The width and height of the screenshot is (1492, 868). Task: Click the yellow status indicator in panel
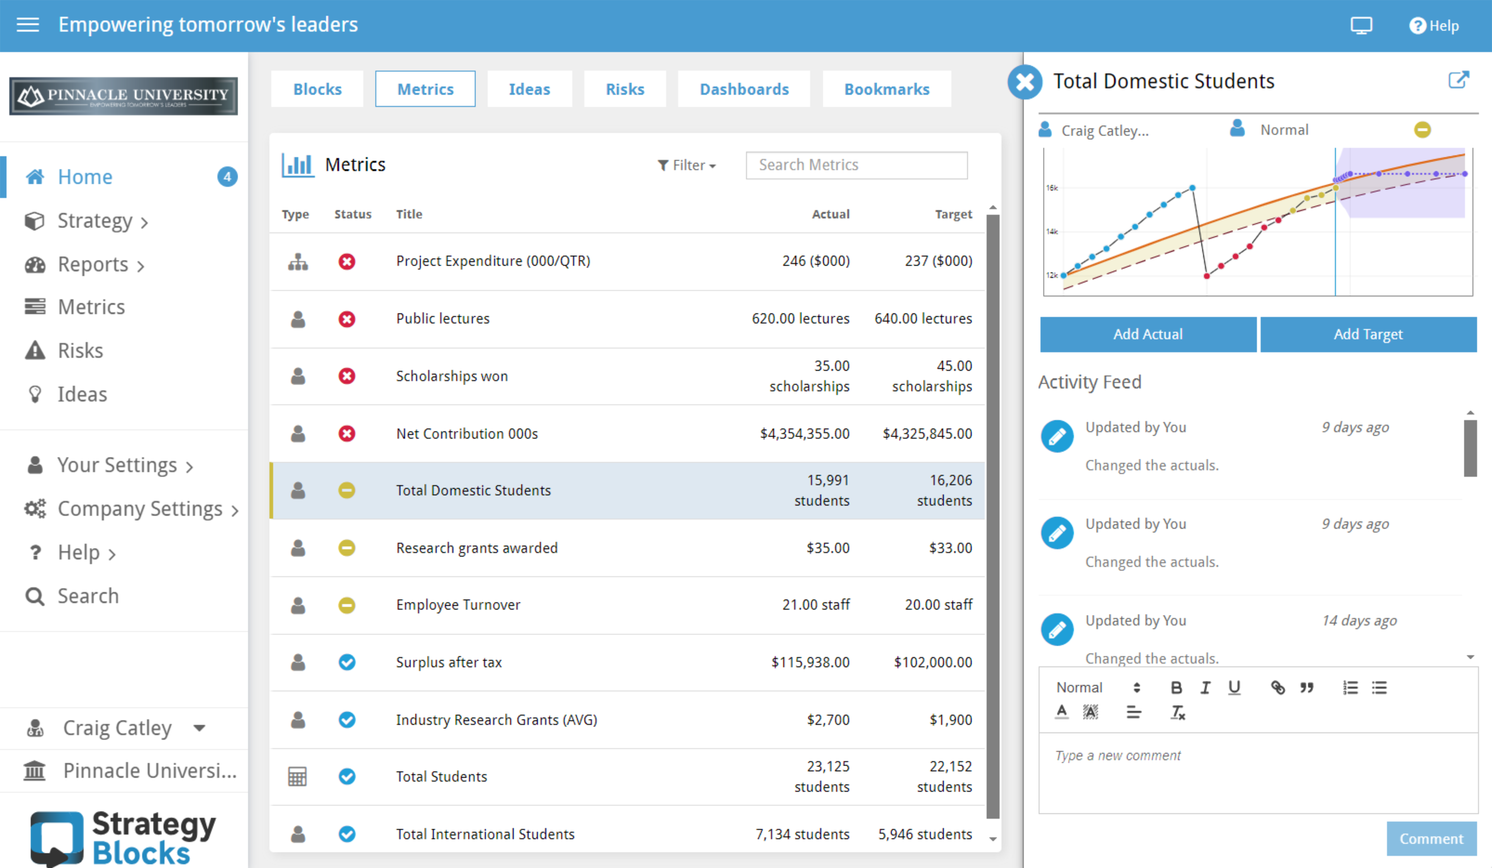tap(1422, 130)
